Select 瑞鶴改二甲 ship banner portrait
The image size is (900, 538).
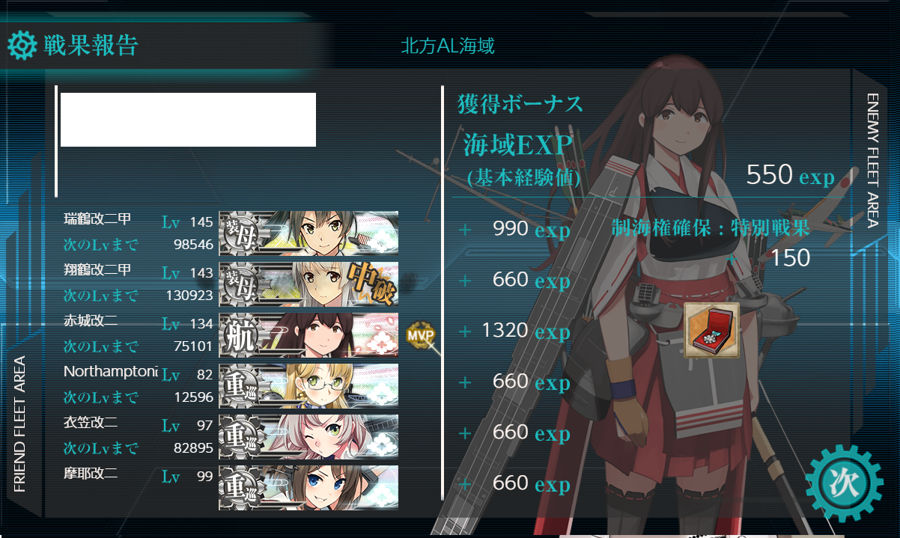pos(308,233)
